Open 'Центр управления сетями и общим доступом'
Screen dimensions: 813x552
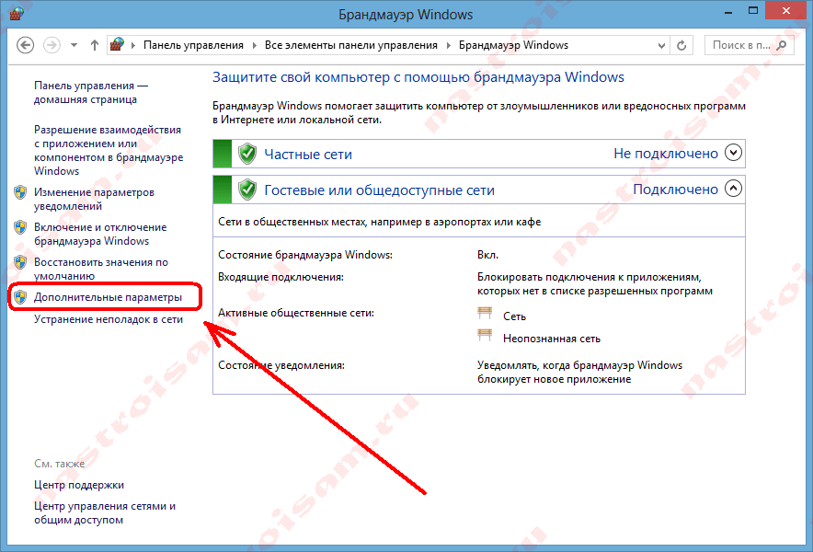click(x=105, y=512)
